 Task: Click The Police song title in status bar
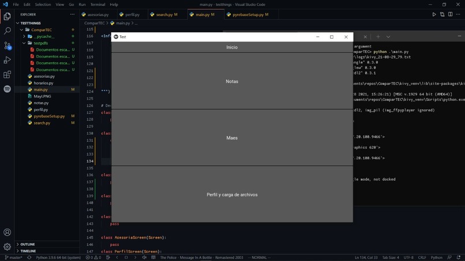(201, 258)
